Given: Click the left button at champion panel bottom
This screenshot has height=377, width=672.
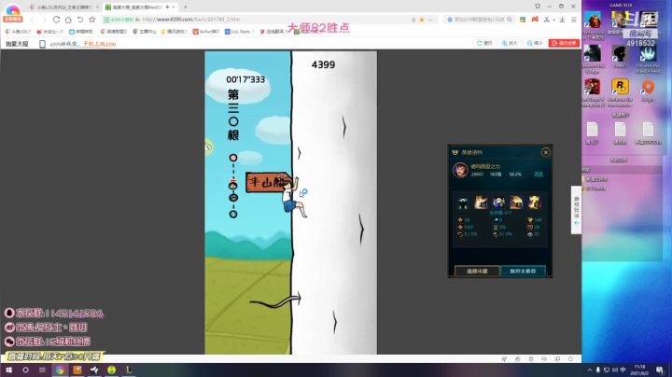Looking at the screenshot, I should (x=477, y=271).
